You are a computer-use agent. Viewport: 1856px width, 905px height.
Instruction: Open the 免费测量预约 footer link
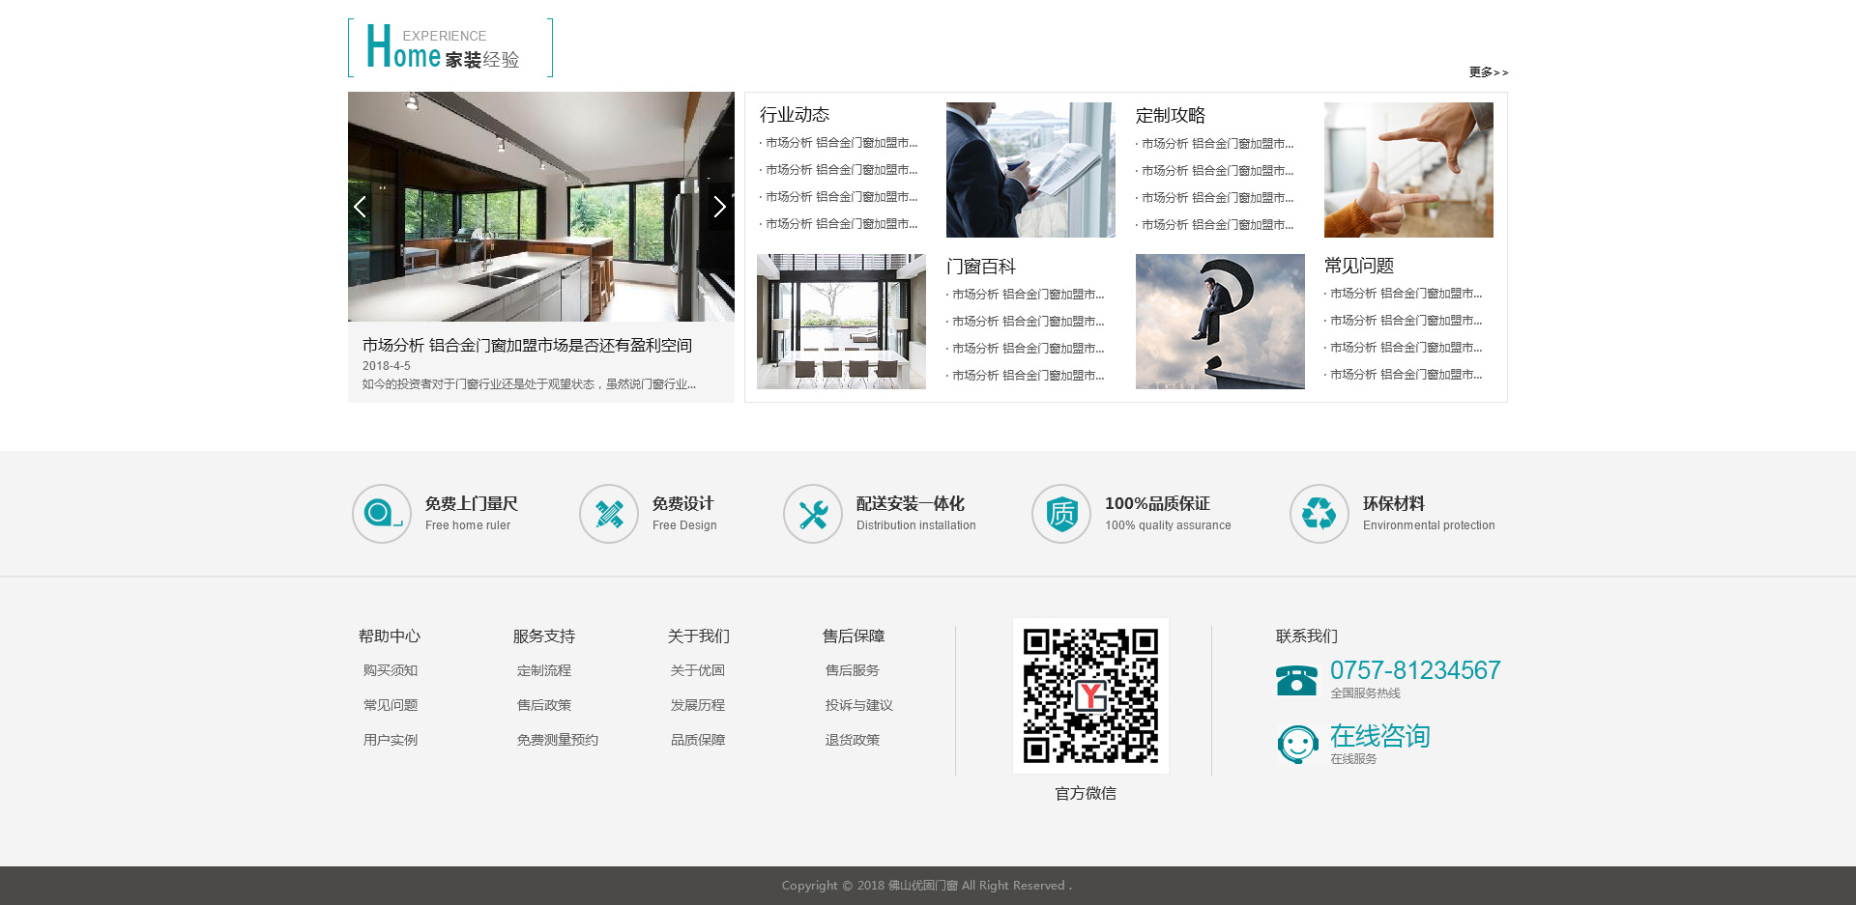[558, 740]
